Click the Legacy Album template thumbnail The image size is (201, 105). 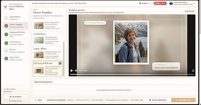coord(39,55)
